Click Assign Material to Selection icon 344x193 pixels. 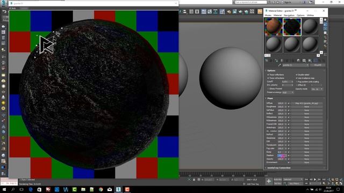click(276, 61)
